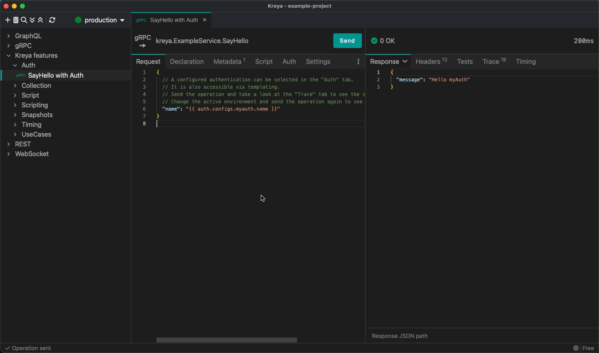Open the search magnifier in sidebar toolbar

(x=24, y=20)
